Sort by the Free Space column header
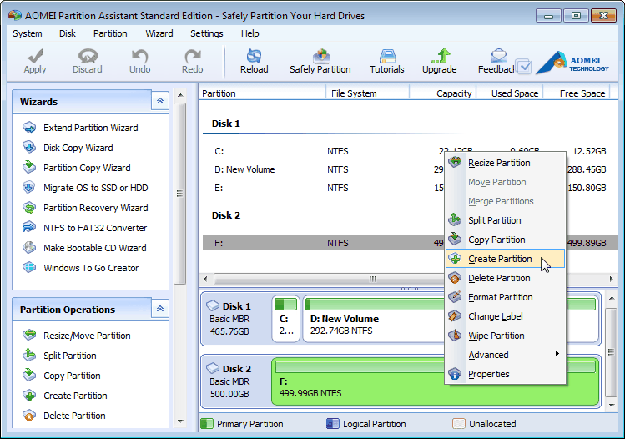625x439 pixels. click(x=577, y=93)
